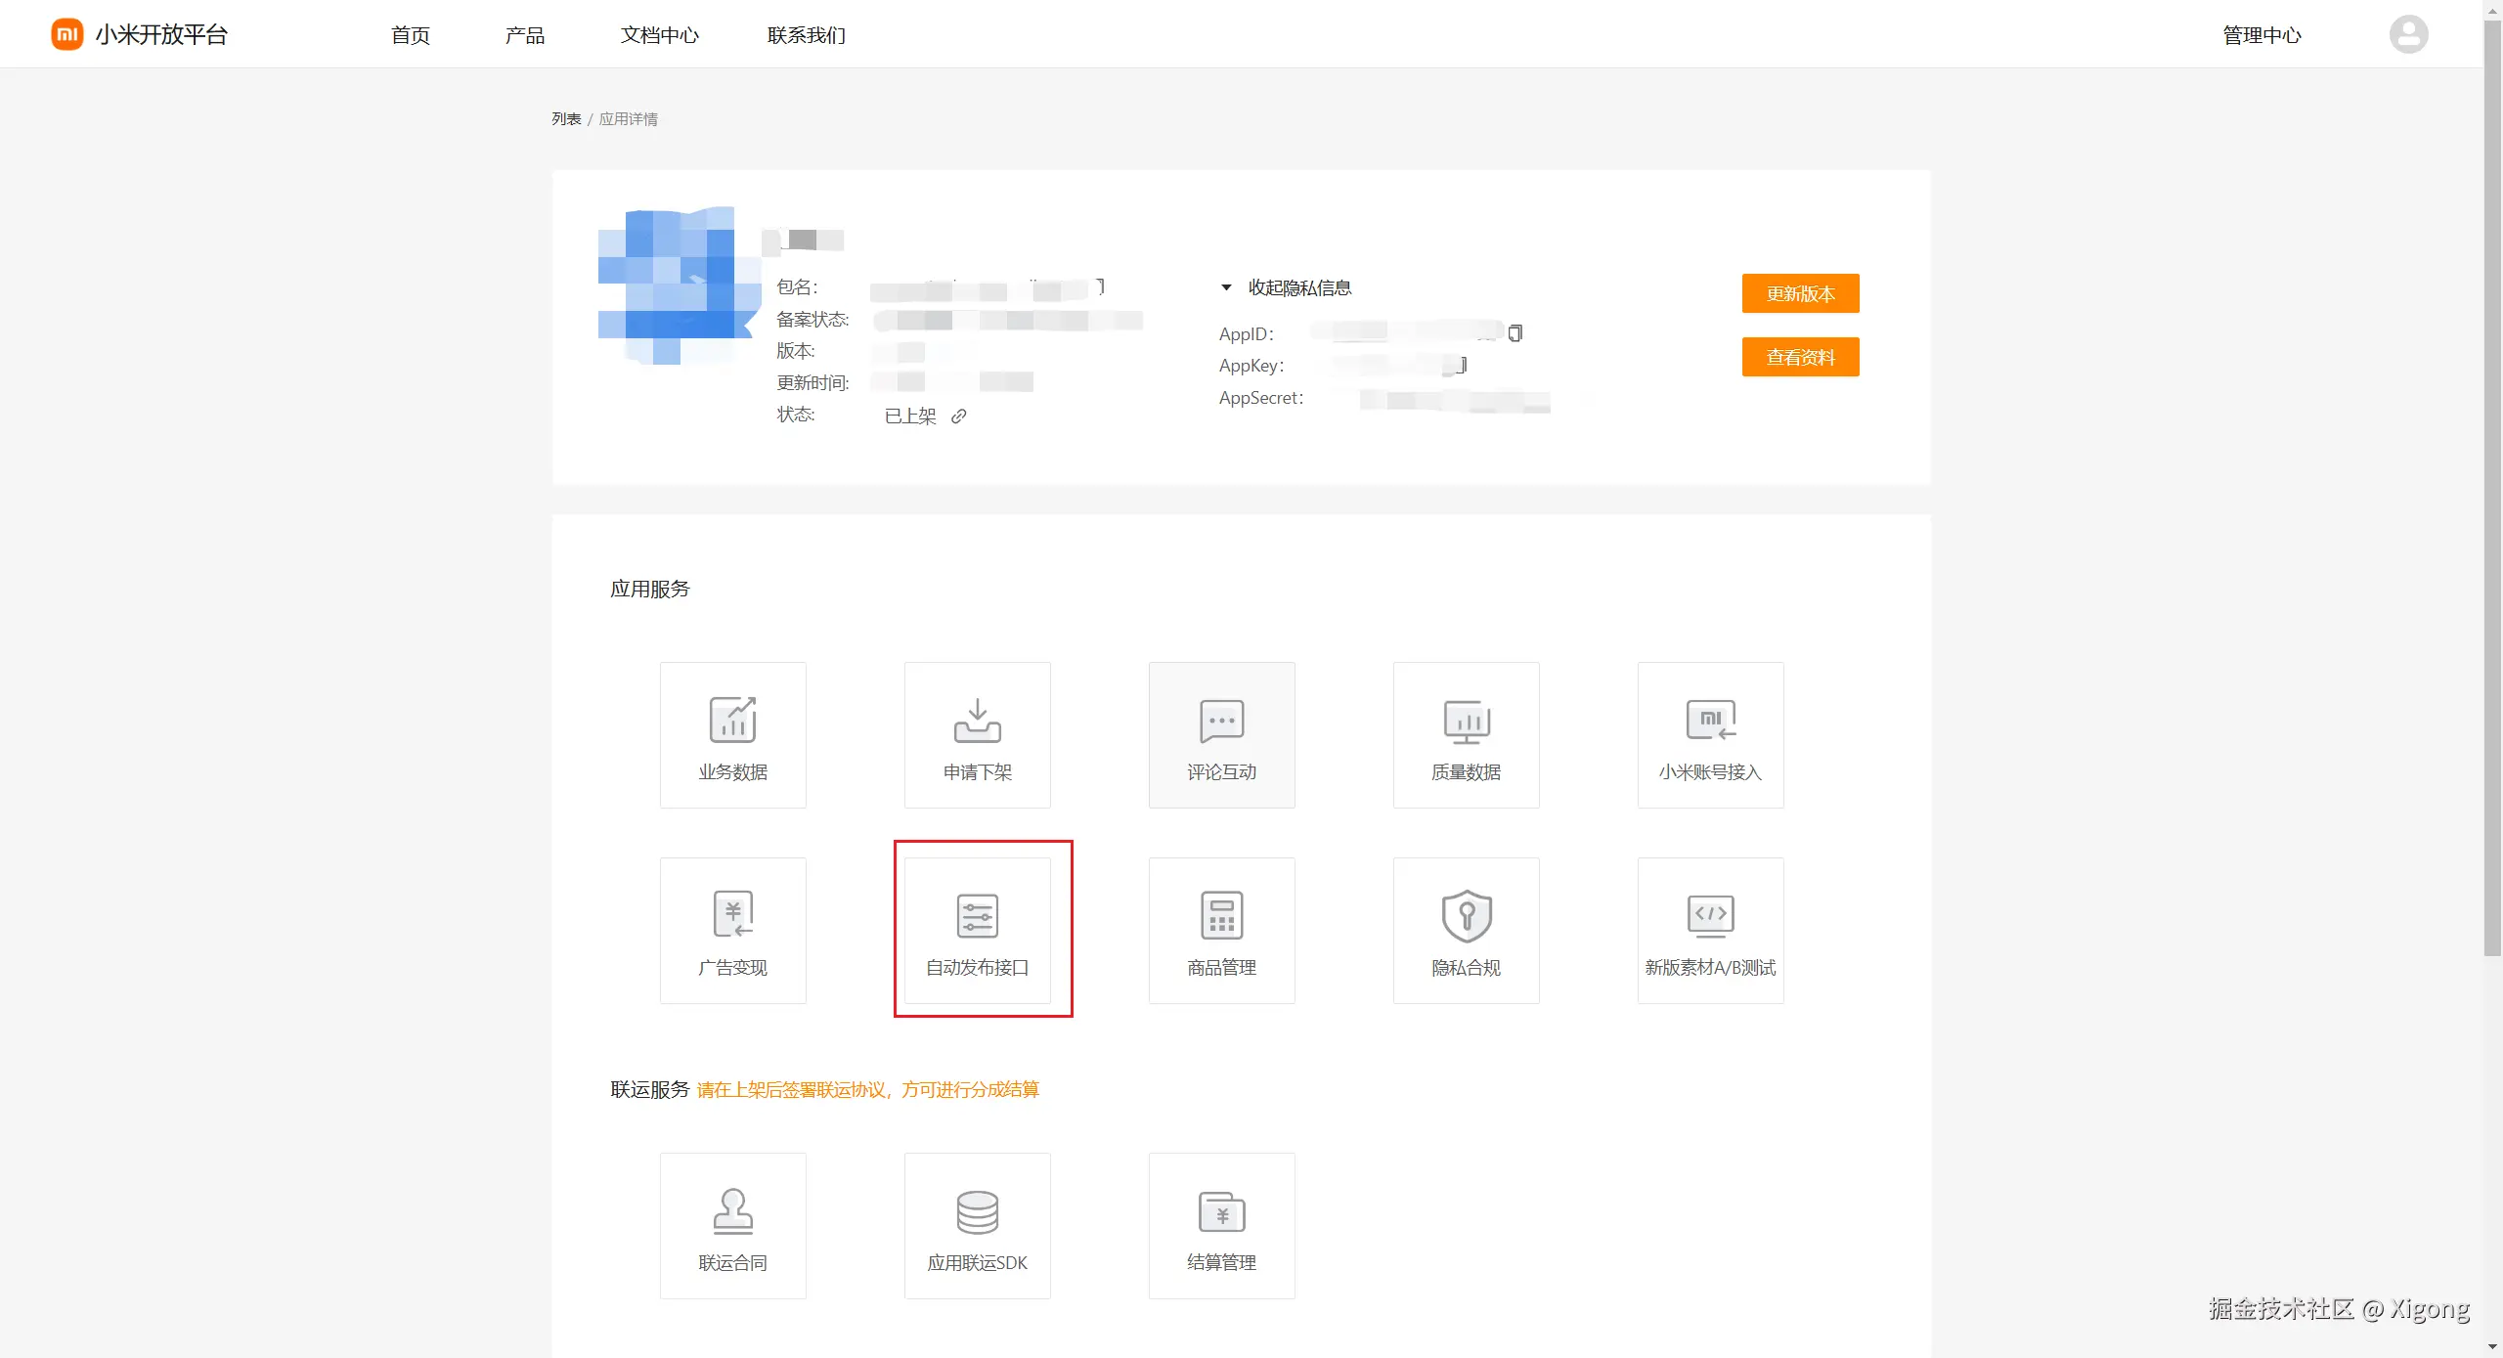Go to 管理中心 in the header
Screen dimensions: 2503x1358
[x=2261, y=35]
